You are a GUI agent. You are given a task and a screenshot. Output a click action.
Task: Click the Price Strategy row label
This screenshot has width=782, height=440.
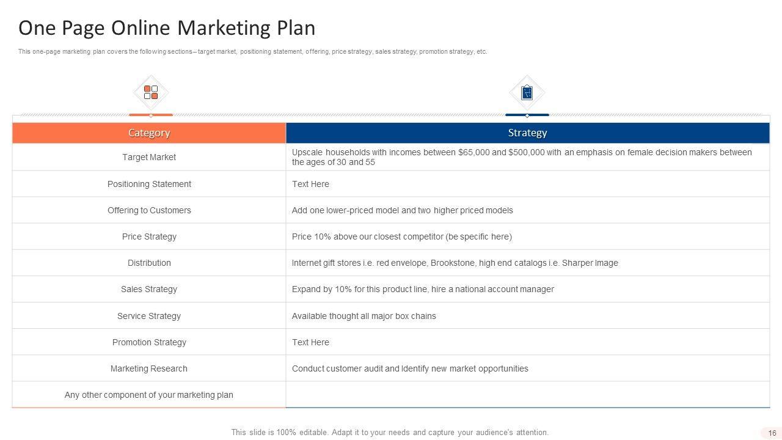click(x=149, y=237)
